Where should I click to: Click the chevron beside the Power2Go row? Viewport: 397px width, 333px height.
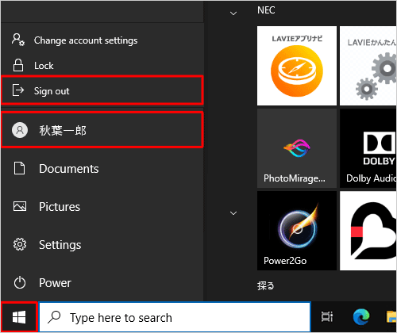(233, 213)
